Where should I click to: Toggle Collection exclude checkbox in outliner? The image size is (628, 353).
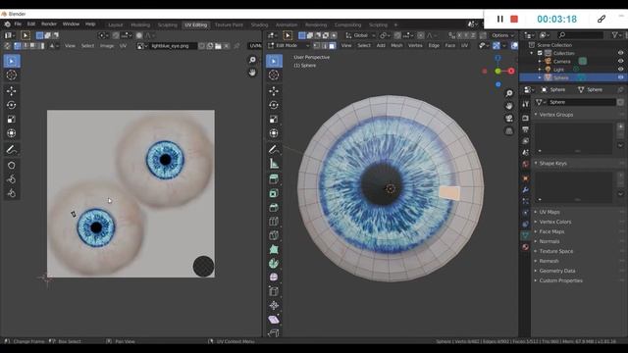[540, 53]
